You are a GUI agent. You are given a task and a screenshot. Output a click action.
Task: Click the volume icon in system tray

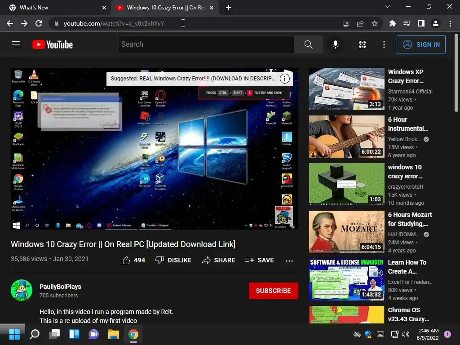coord(406,334)
